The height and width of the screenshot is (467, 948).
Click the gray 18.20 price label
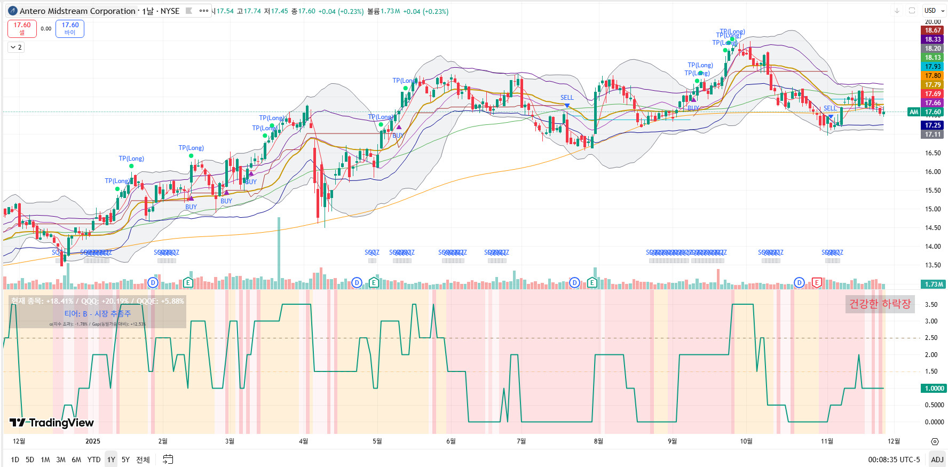point(933,49)
